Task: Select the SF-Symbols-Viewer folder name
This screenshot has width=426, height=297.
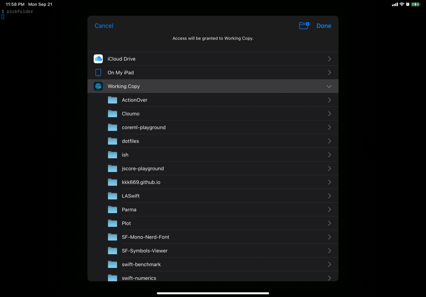Action: coord(145,251)
